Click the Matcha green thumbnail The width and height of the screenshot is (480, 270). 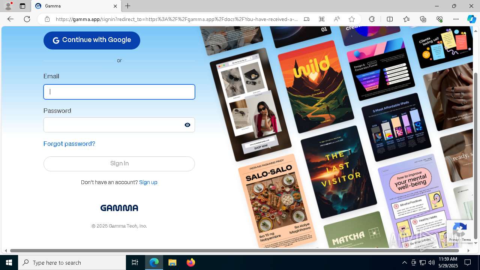click(x=356, y=230)
